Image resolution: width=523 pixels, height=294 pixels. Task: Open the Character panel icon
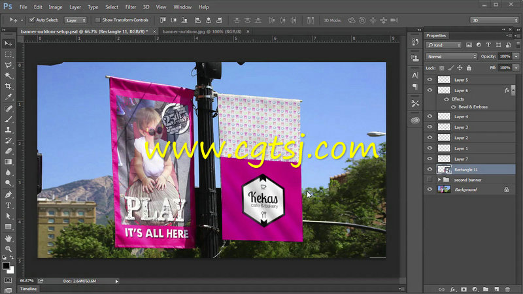point(415,75)
